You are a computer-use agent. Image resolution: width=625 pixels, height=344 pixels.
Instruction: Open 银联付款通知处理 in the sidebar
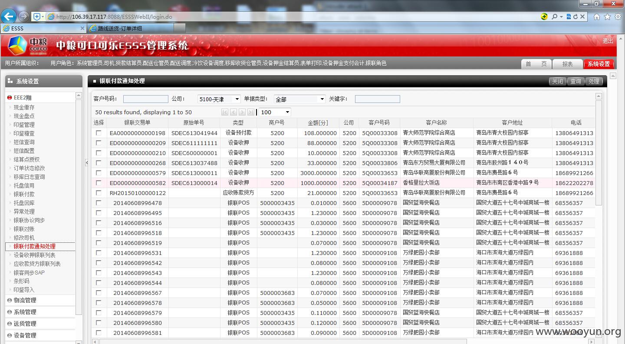point(34,246)
